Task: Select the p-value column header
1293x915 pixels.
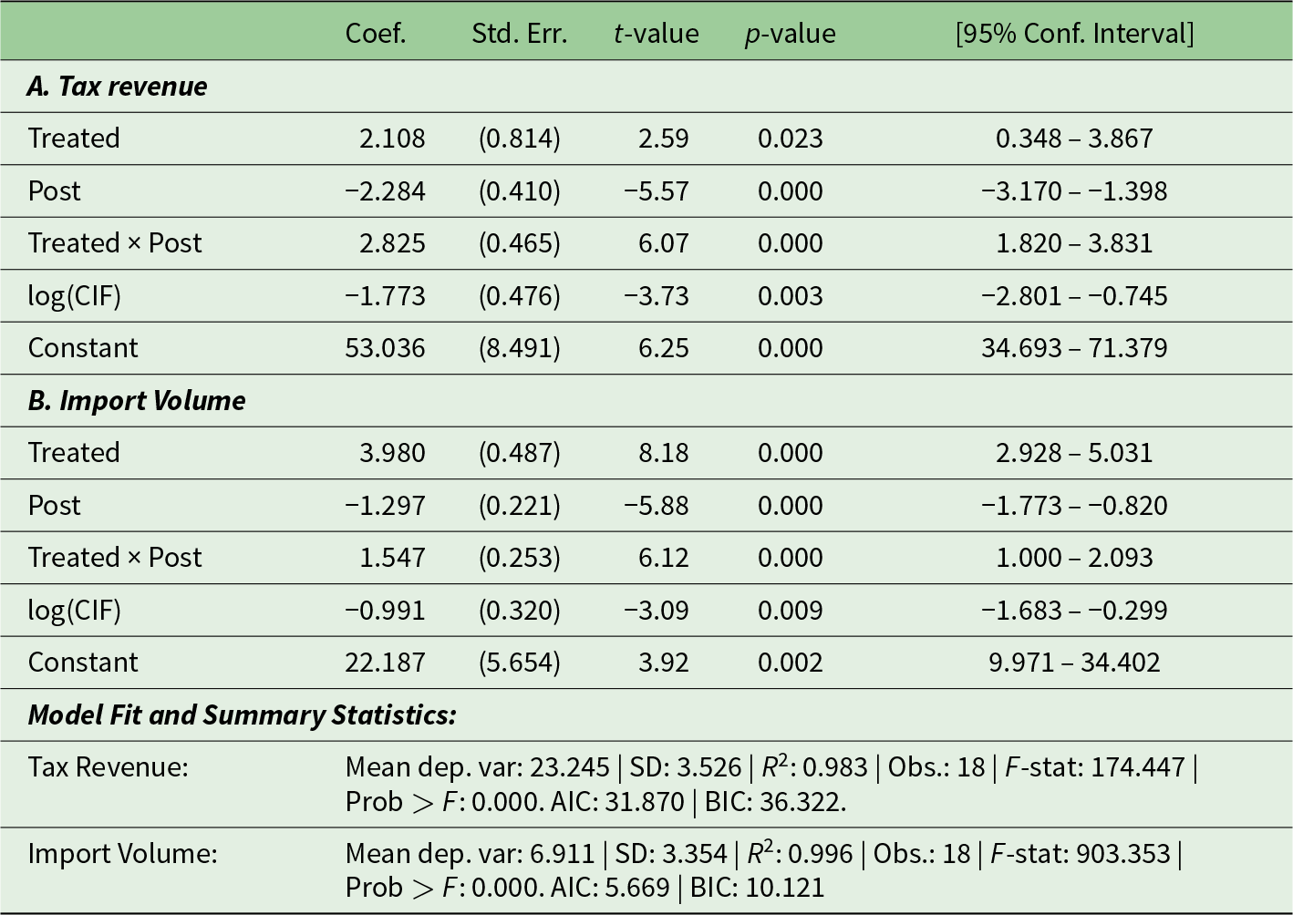Action: tap(790, 34)
